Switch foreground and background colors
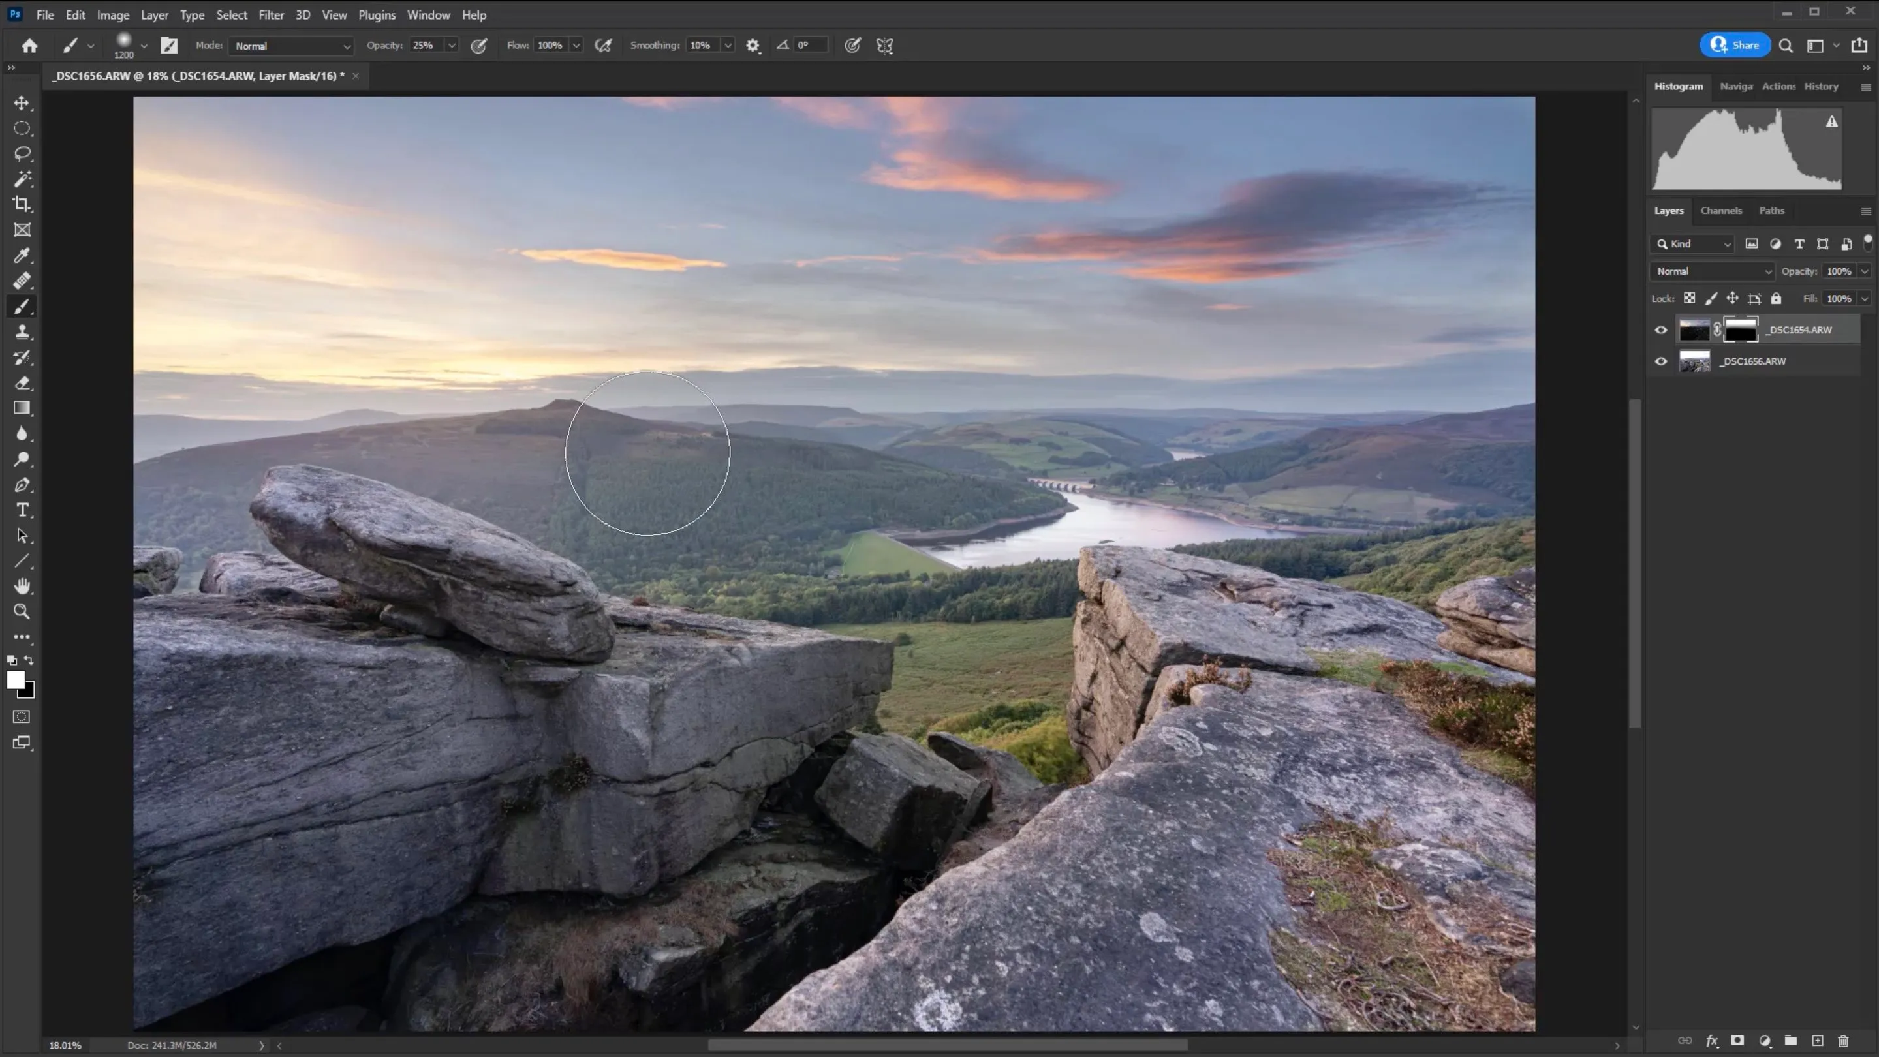 pos(29,660)
